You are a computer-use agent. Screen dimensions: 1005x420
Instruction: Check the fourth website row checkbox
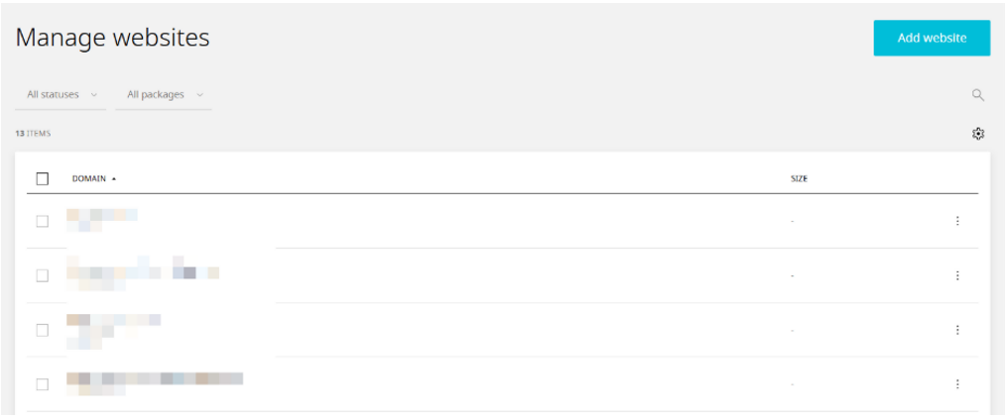point(43,384)
